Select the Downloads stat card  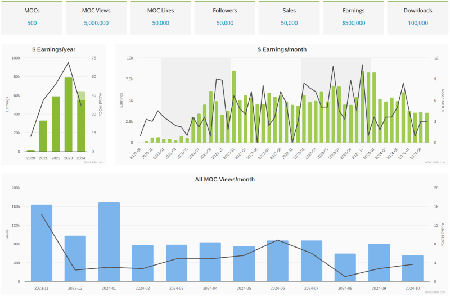coord(418,17)
